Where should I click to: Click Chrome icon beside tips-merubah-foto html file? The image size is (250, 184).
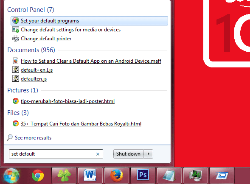coord(16,101)
